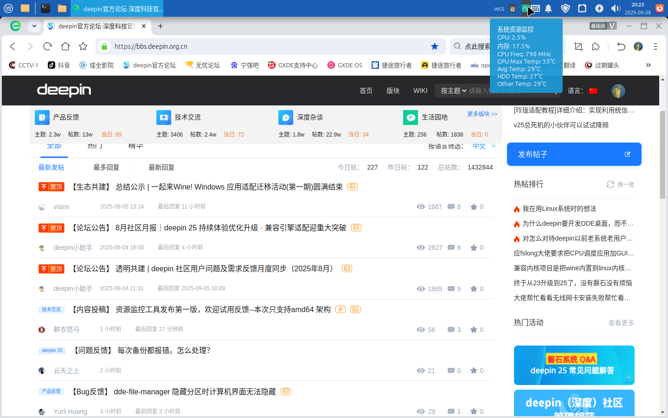The image size is (668, 418).
Task: Open the deepin官方论坛 bookmark
Action: pos(149,65)
